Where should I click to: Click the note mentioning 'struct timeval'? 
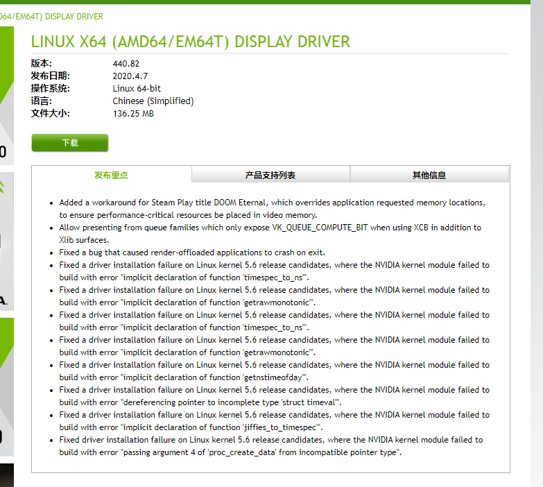(274, 396)
